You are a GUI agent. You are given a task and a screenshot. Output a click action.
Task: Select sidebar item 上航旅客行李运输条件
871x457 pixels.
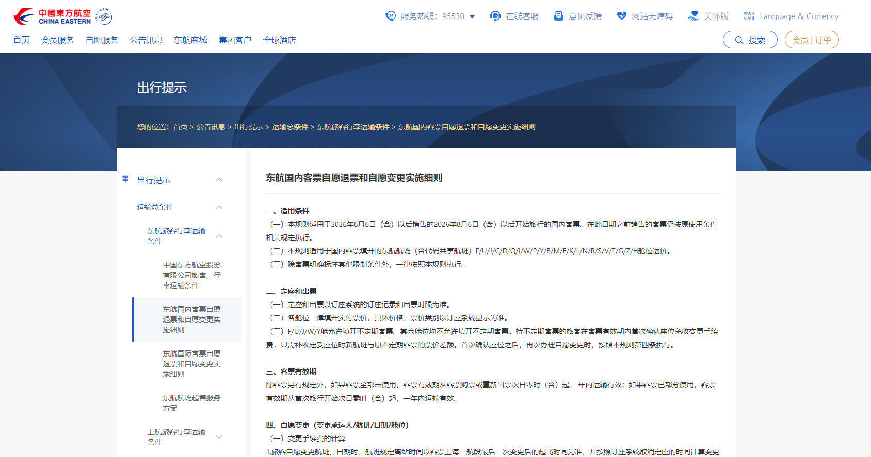pos(176,437)
